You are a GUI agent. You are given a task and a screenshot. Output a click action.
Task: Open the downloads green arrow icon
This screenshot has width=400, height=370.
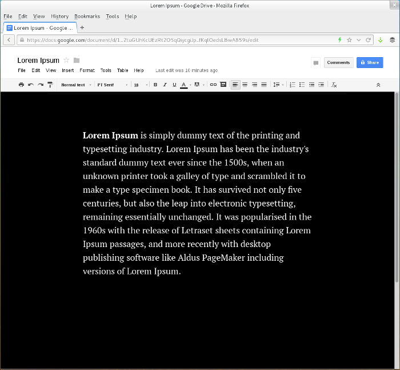pyautogui.click(x=381, y=40)
